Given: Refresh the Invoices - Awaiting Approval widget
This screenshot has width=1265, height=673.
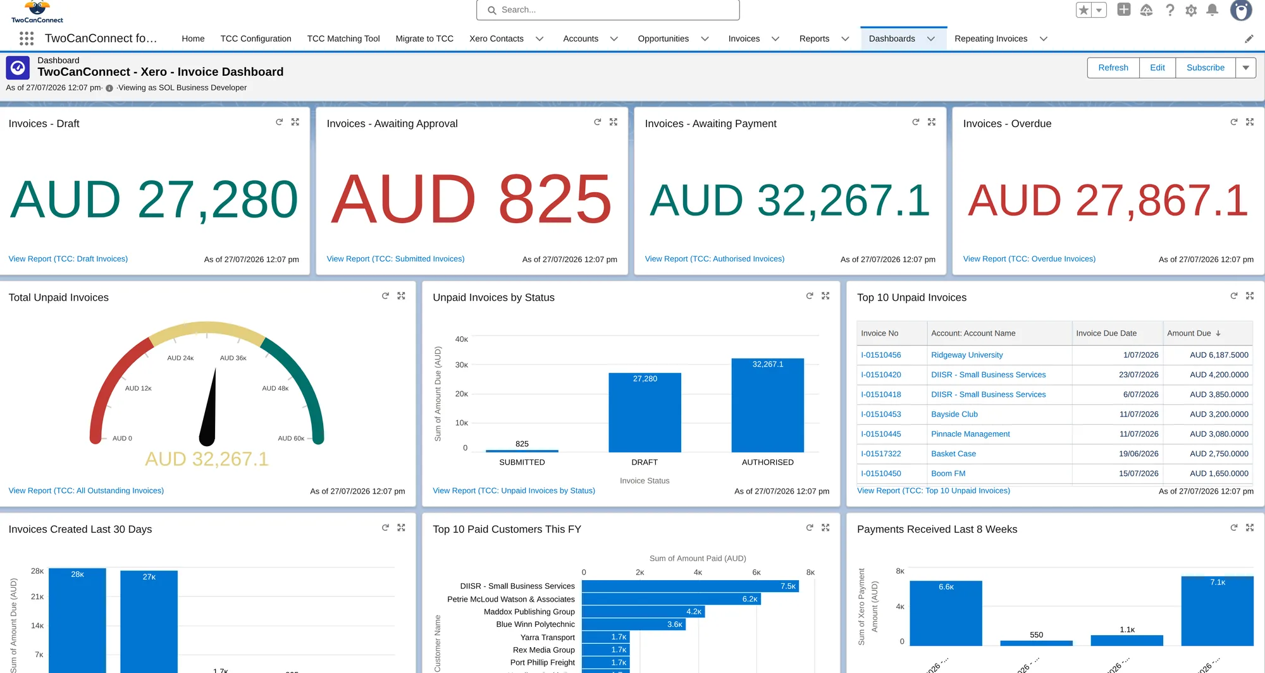Looking at the screenshot, I should click(597, 122).
